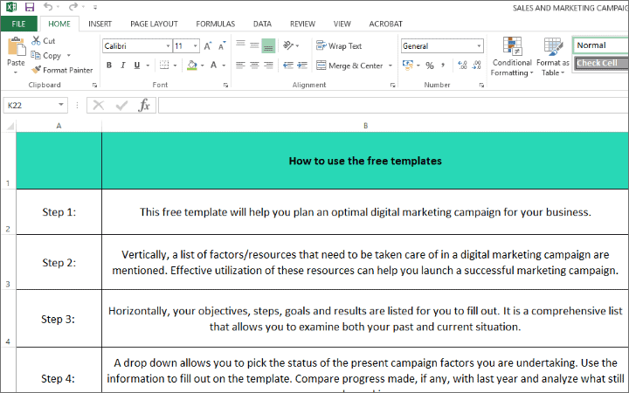
Task: Open Conditional Formatting menu
Action: pyautogui.click(x=512, y=56)
